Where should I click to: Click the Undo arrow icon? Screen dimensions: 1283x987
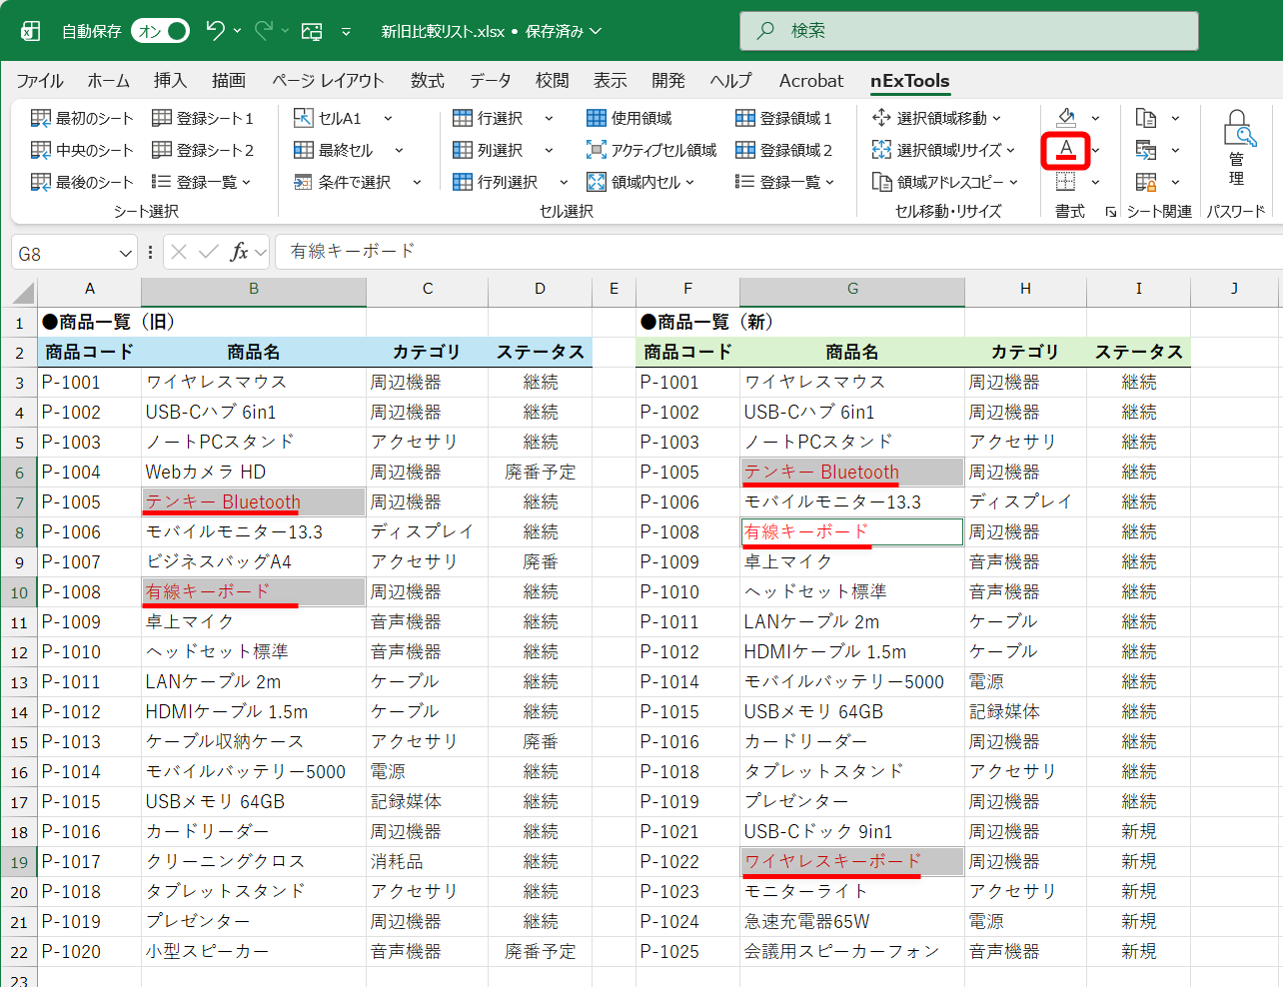[215, 31]
